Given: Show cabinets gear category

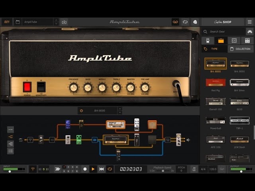Looking at the screenshot, I should click(x=234, y=41).
